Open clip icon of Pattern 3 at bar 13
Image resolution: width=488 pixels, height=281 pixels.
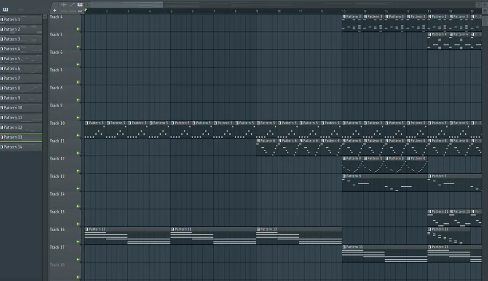[344, 17]
